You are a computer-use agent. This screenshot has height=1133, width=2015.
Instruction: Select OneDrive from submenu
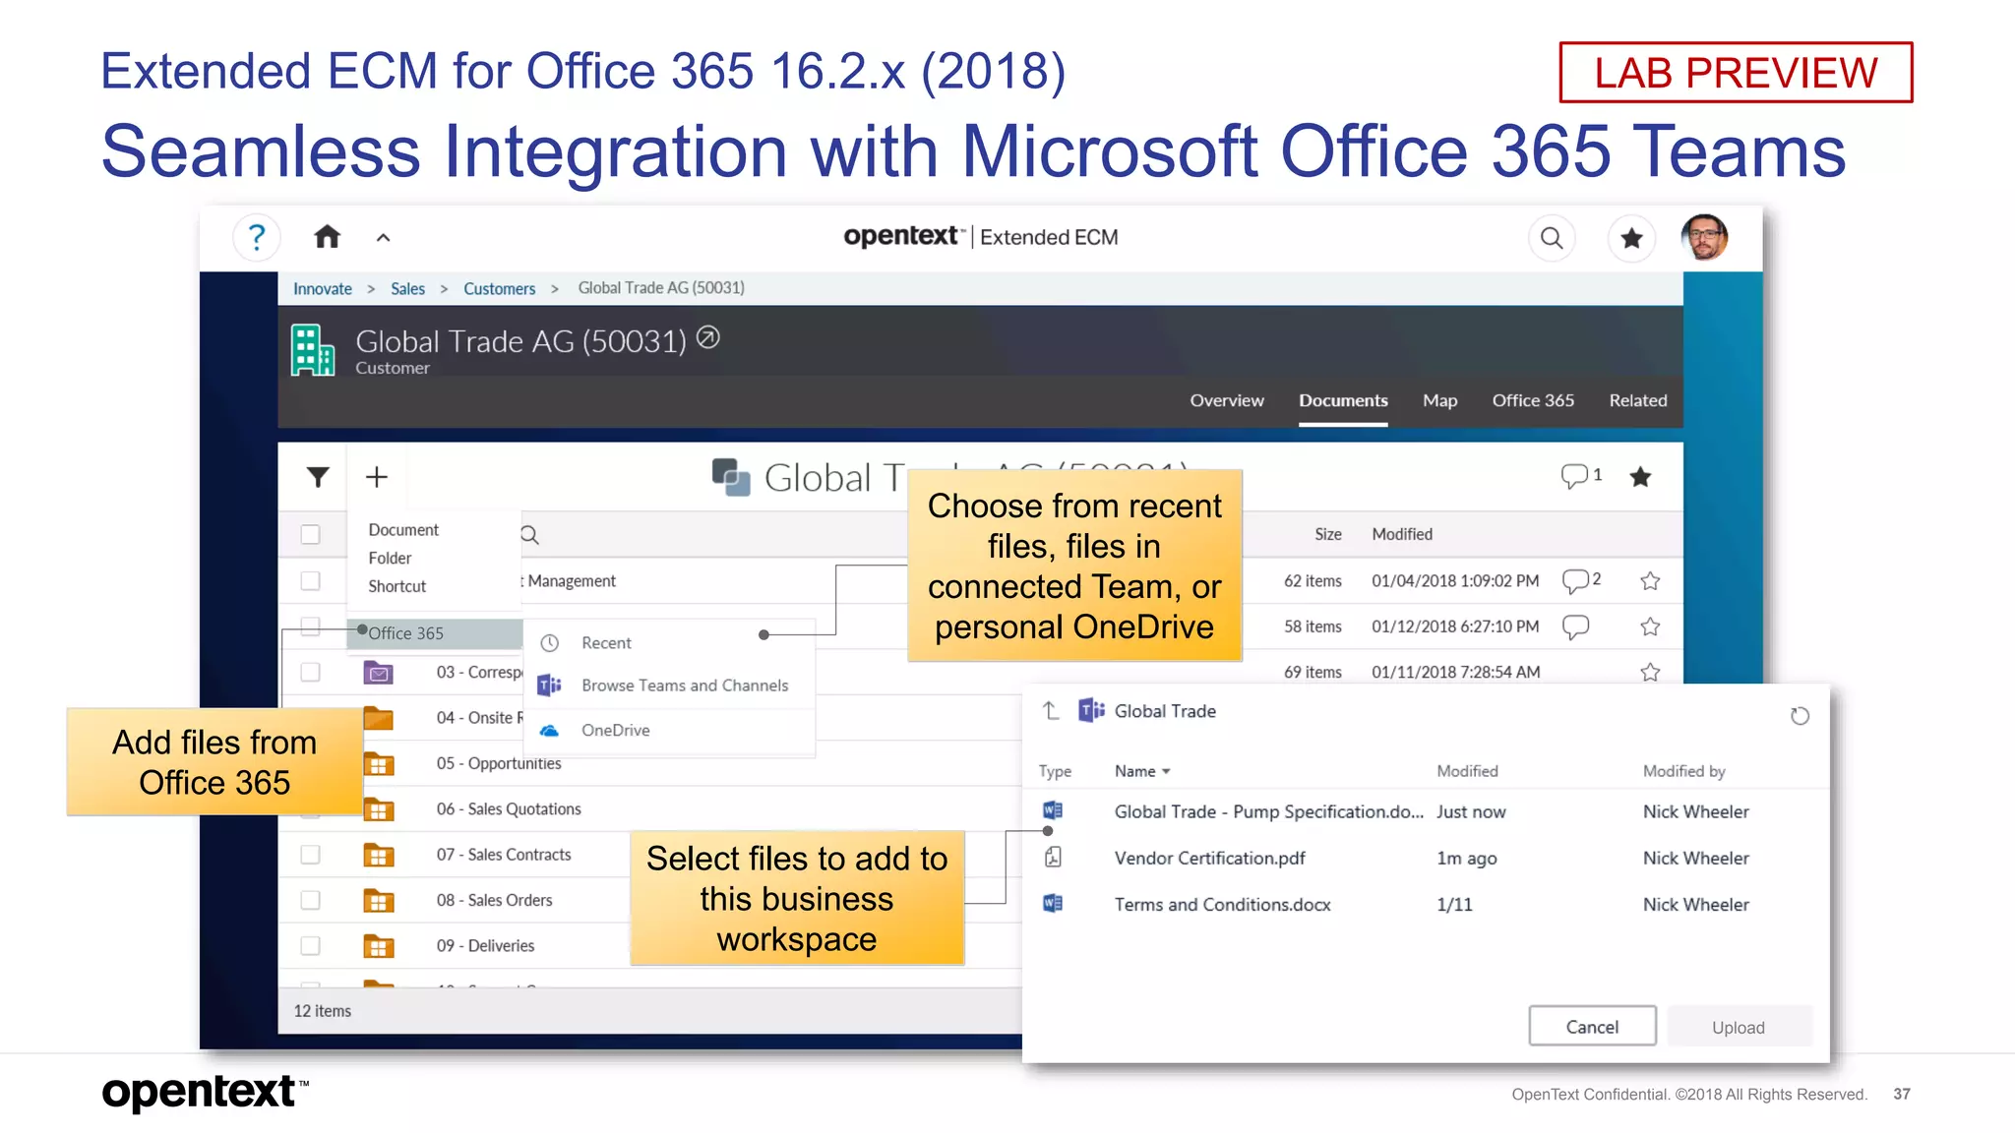[615, 730]
